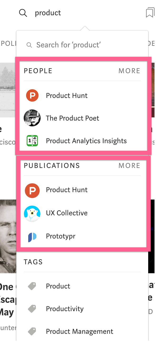Viewport: 159px width, 343px height.
Task: Expand more People results
Action: [129, 71]
